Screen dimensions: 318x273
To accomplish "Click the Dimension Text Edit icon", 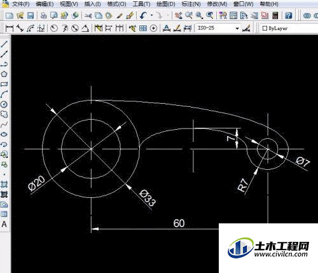I will 177,28.
